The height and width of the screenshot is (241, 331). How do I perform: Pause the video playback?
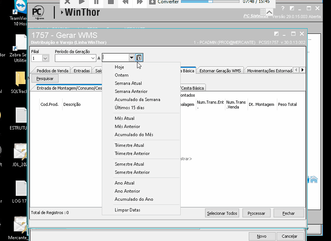click(96, 2)
